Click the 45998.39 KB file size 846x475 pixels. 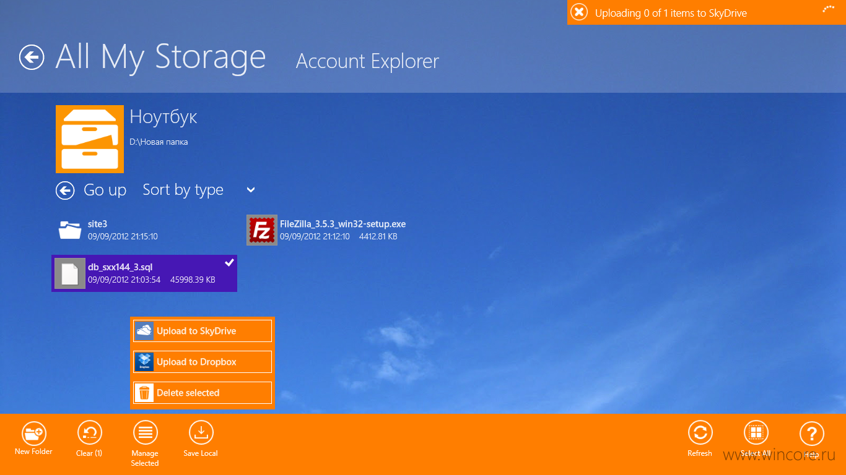click(x=191, y=280)
